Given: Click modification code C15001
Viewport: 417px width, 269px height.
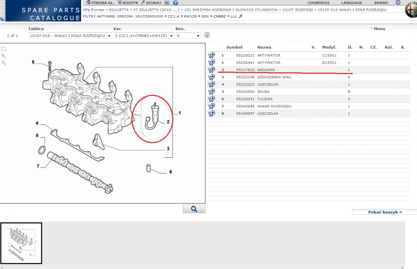Looking at the screenshot, I should click(329, 55).
